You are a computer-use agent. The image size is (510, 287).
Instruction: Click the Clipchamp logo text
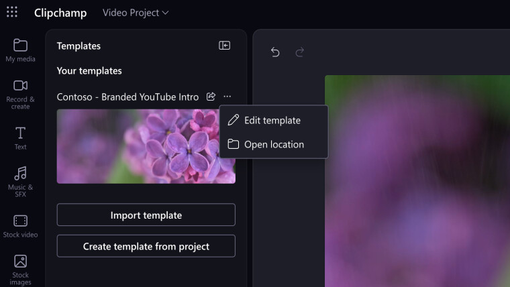[60, 13]
